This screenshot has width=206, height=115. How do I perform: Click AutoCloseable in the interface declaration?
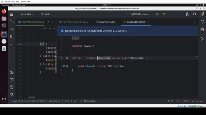134,58
